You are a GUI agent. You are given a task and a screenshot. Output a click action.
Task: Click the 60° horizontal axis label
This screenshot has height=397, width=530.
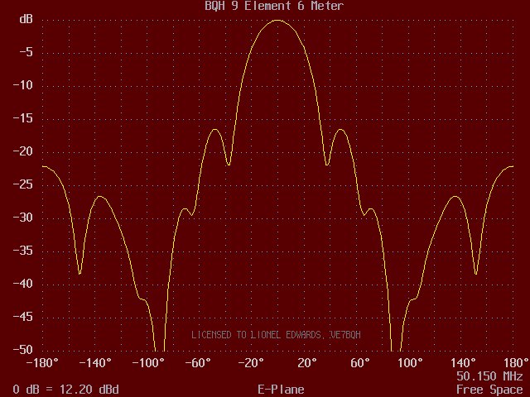[x=359, y=363]
